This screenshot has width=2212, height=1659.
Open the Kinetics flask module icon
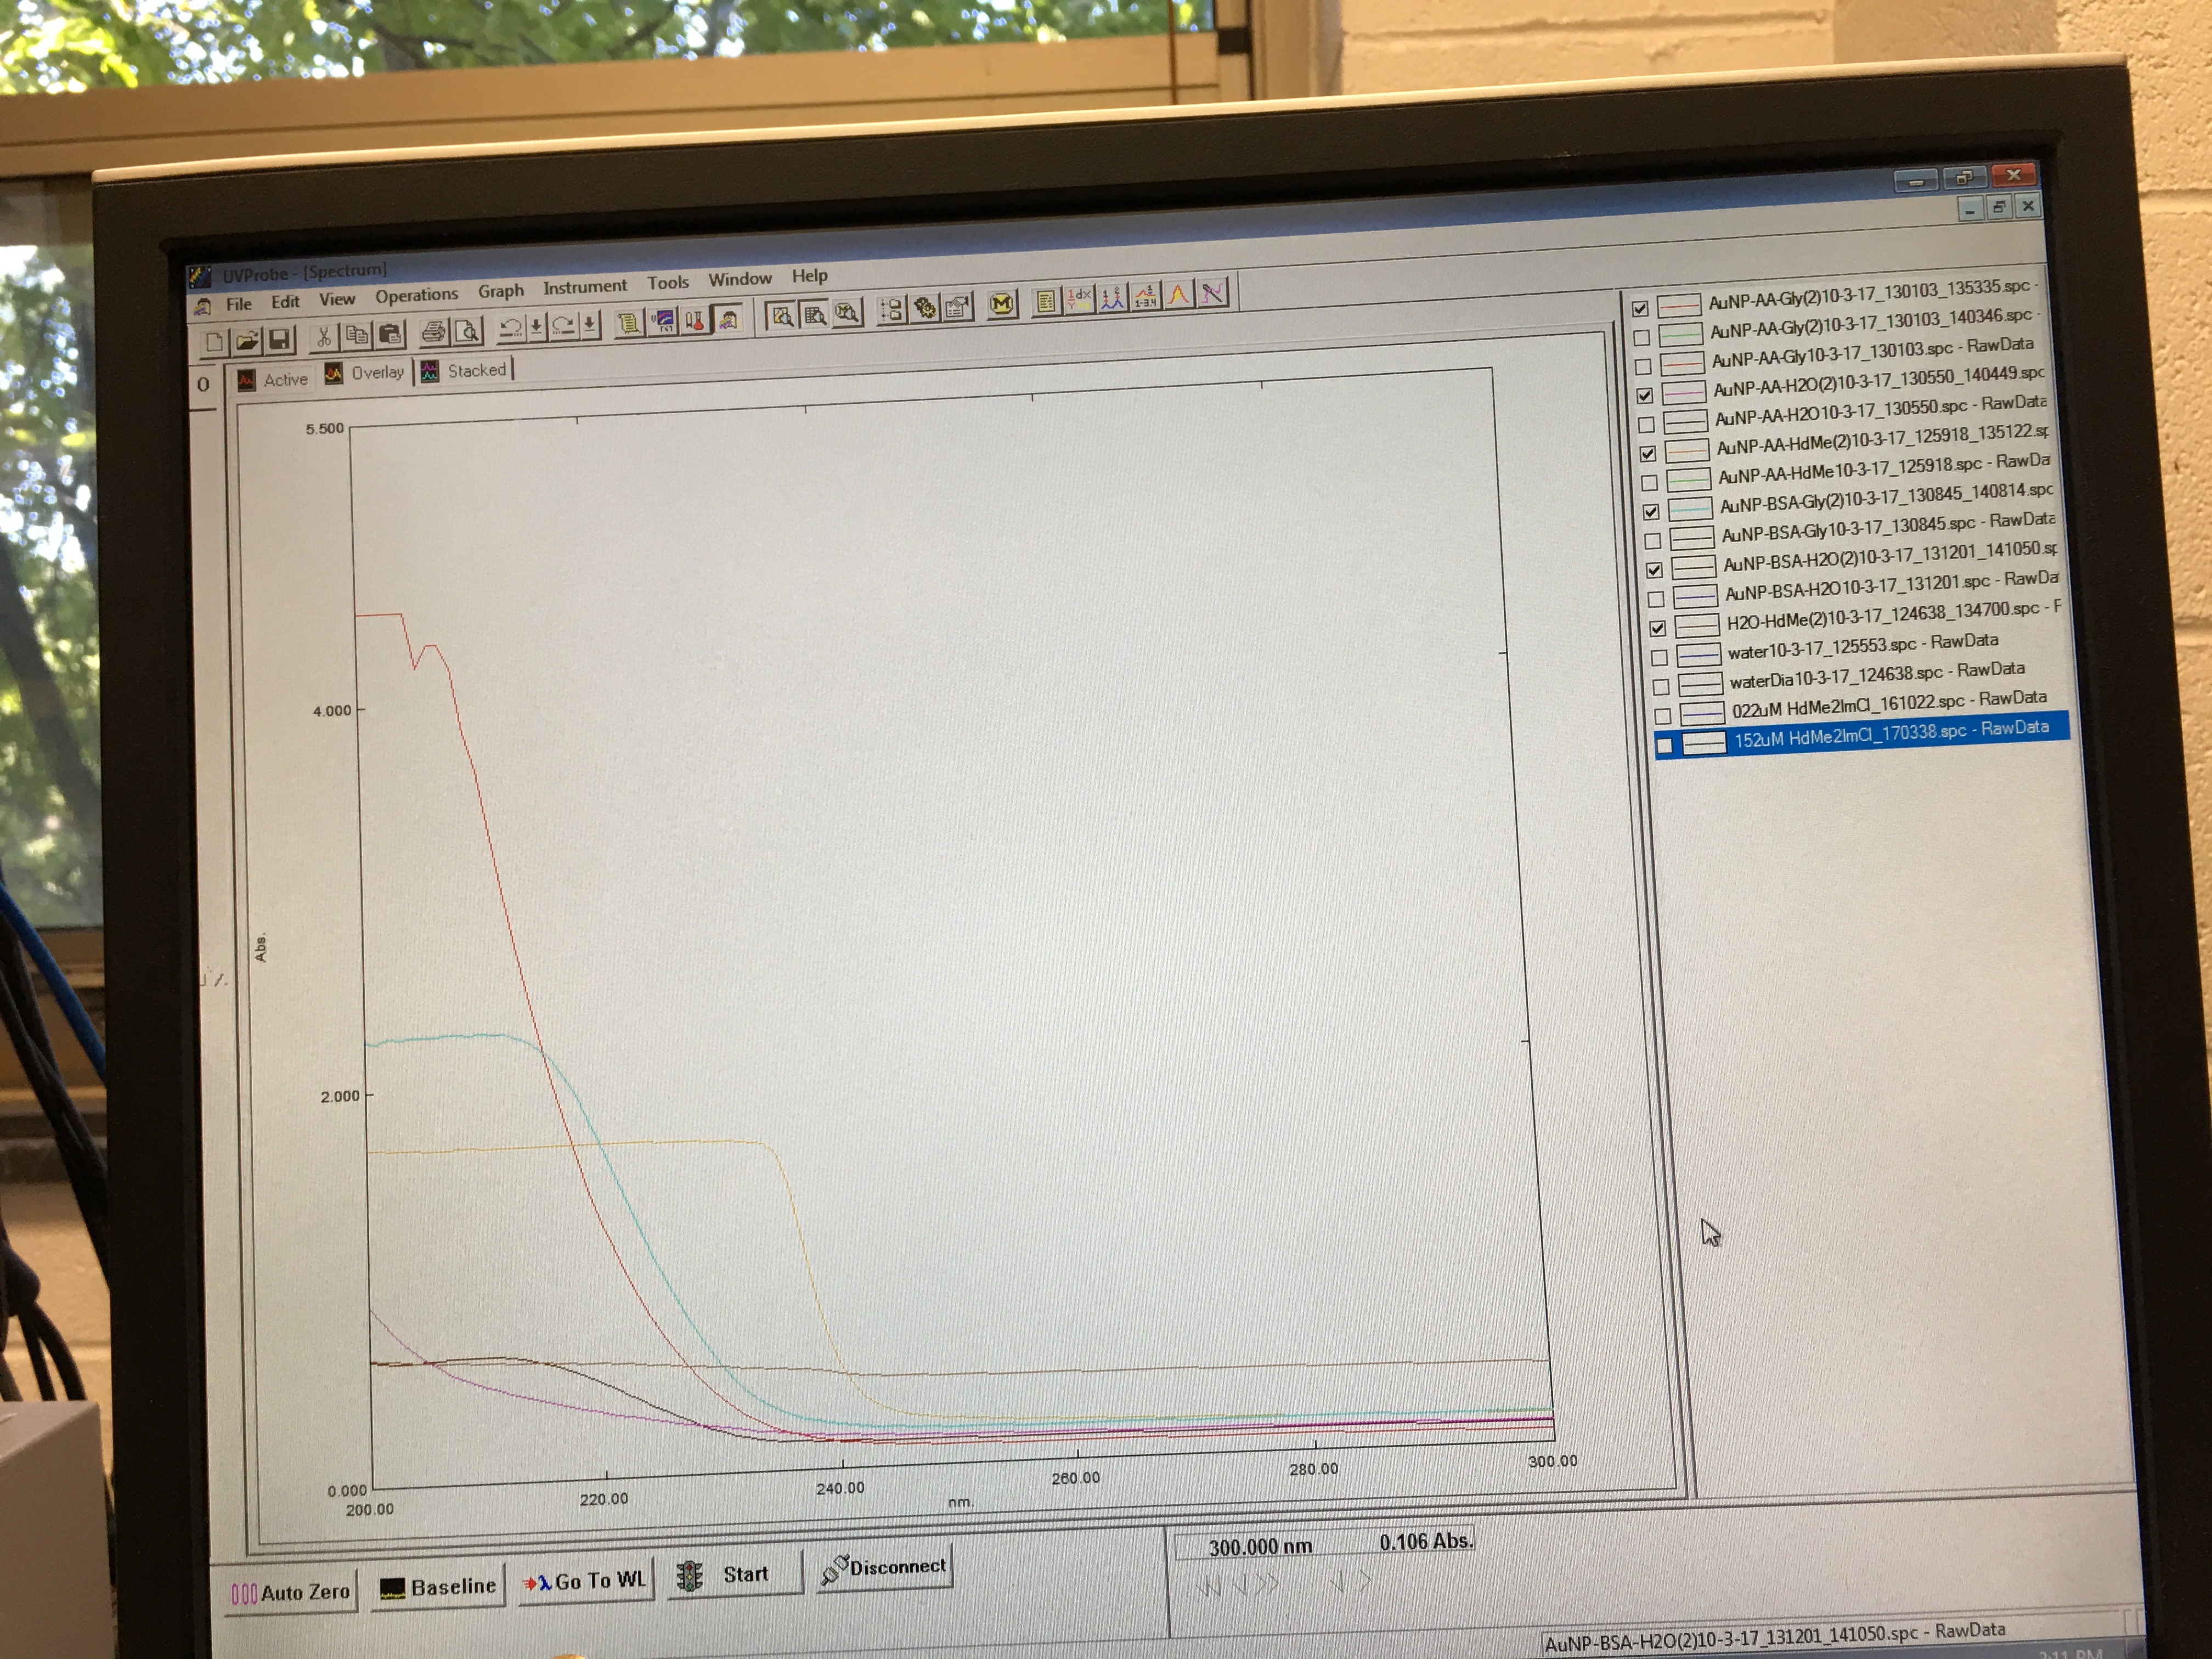[694, 321]
